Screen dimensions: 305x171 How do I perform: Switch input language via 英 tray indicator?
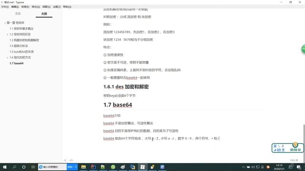tap(263, 167)
